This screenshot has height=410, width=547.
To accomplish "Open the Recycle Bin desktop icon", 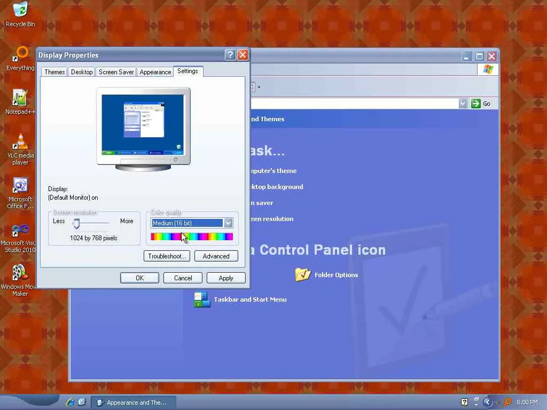I will 20,14.
